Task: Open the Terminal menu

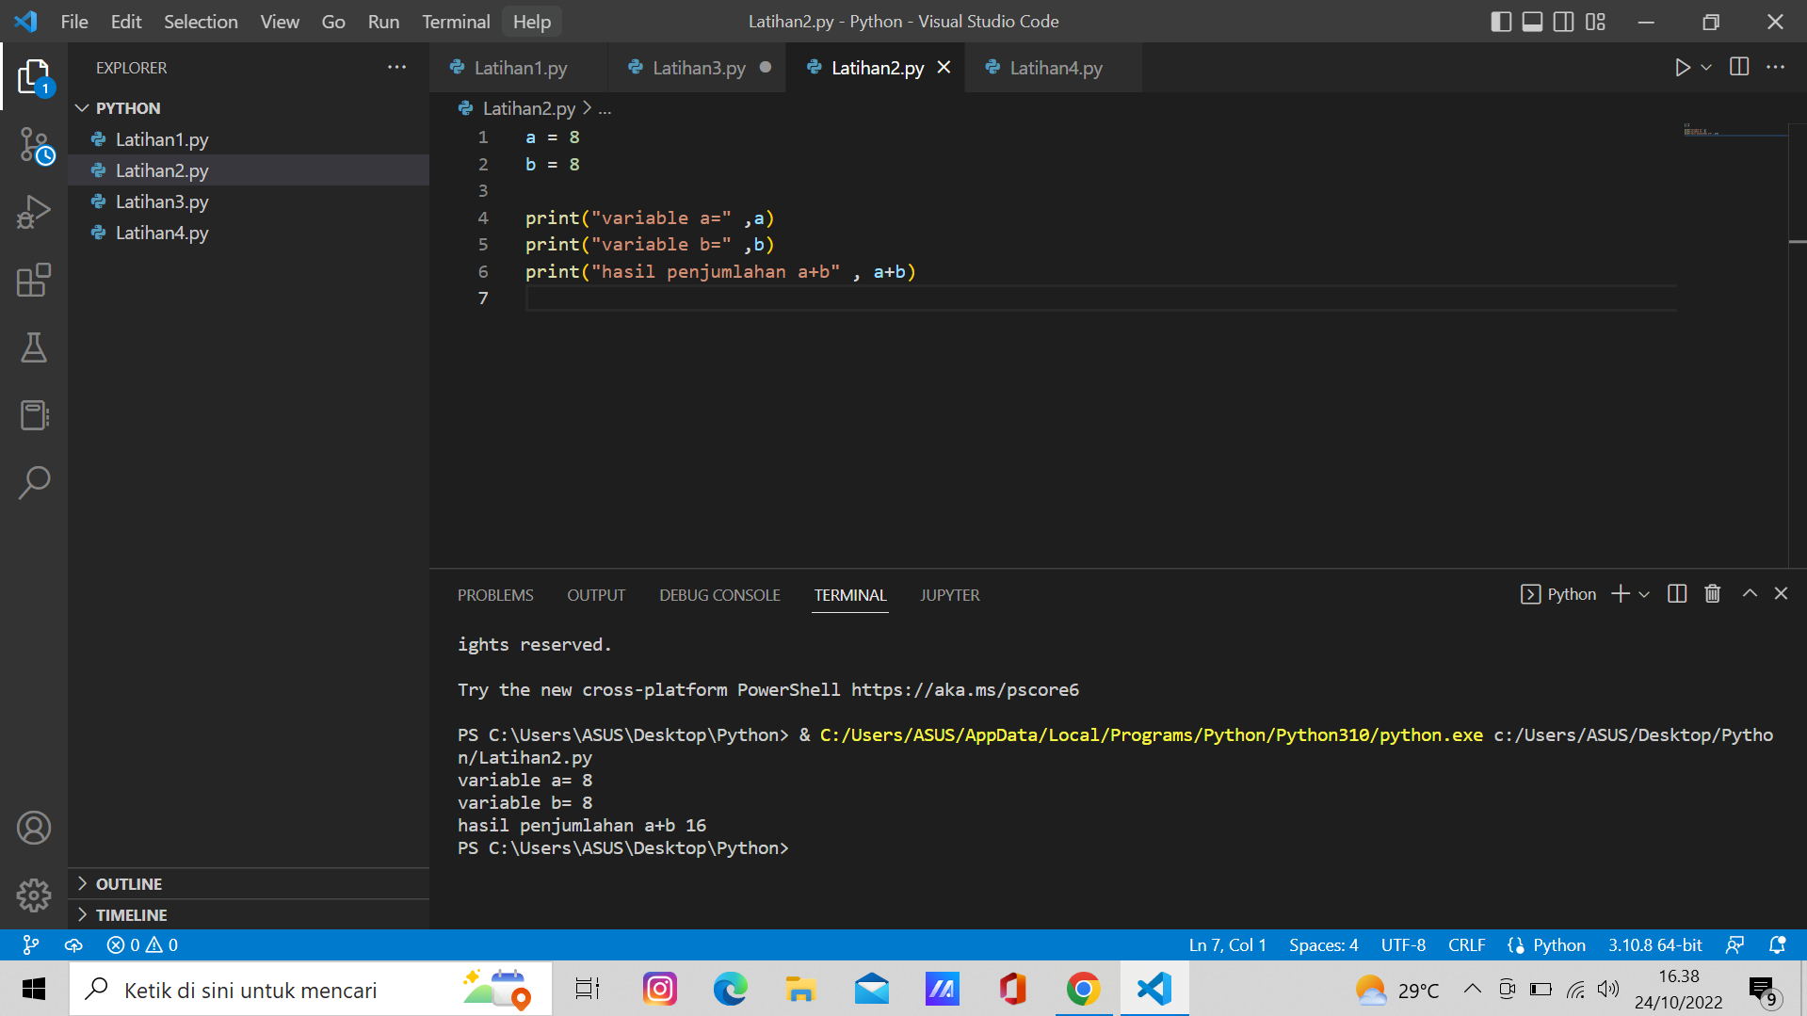Action: click(x=455, y=21)
